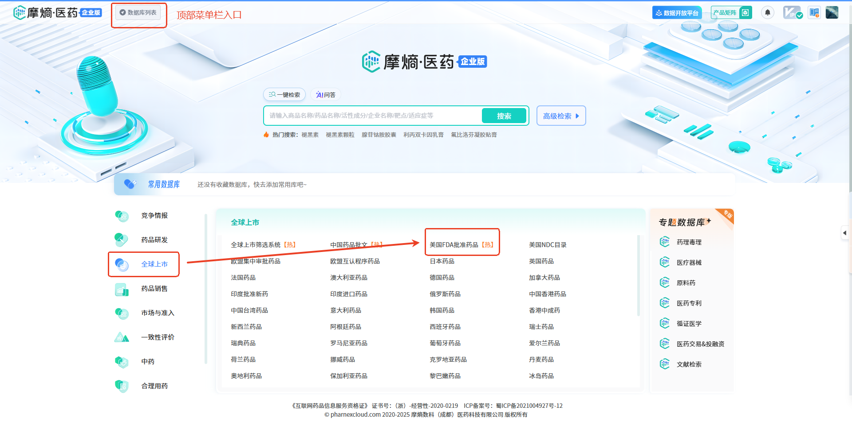The image size is (852, 422).
Task: Open 欧盟集中审批药品 database
Action: 256,261
